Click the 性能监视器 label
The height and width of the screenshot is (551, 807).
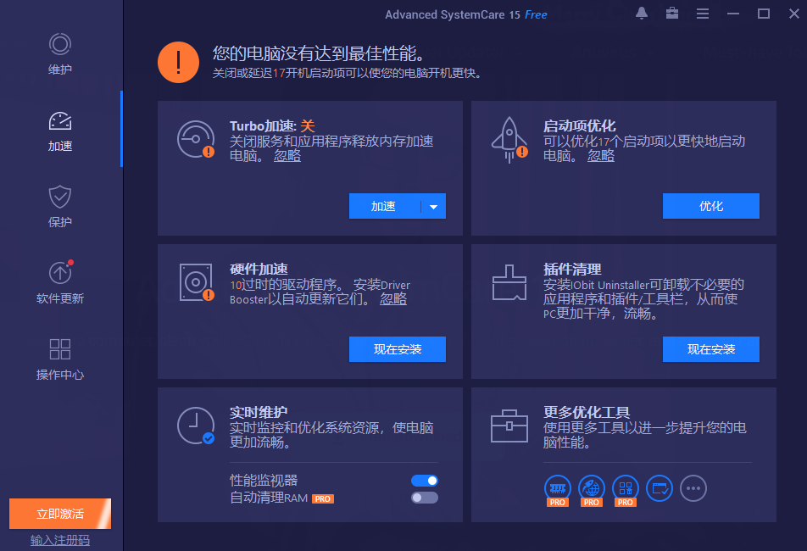coord(264,481)
